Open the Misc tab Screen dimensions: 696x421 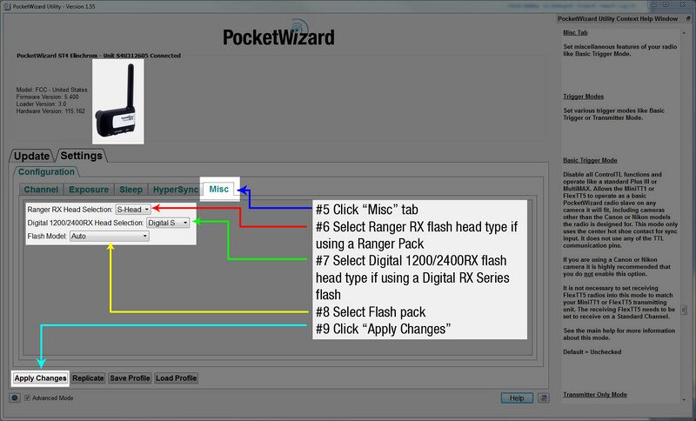(219, 189)
